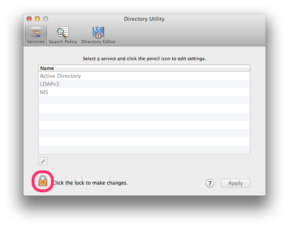
Task: Click the Apply button
Action: [236, 183]
